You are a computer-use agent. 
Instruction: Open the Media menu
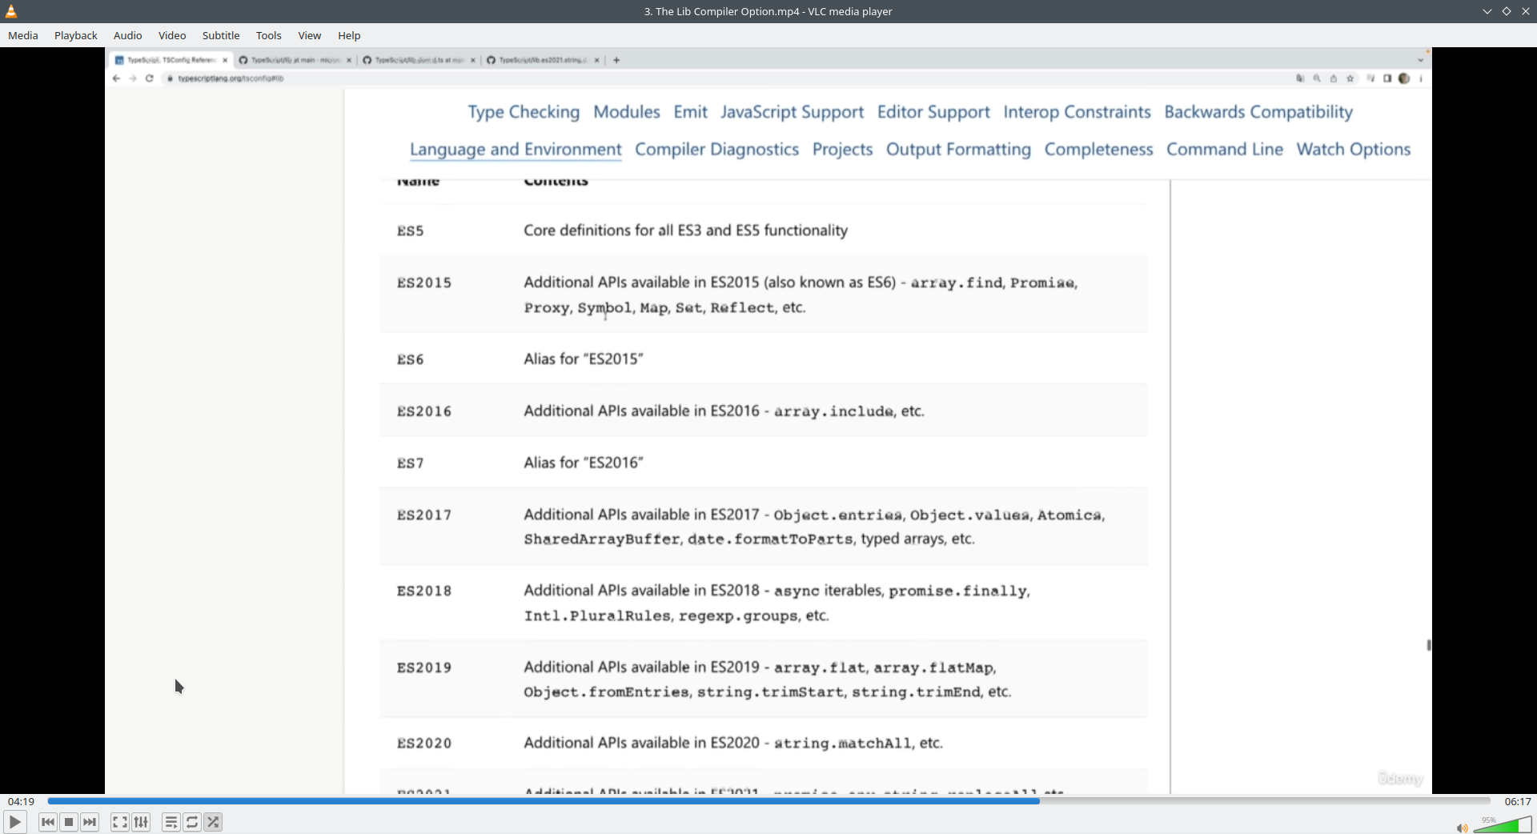coord(23,35)
